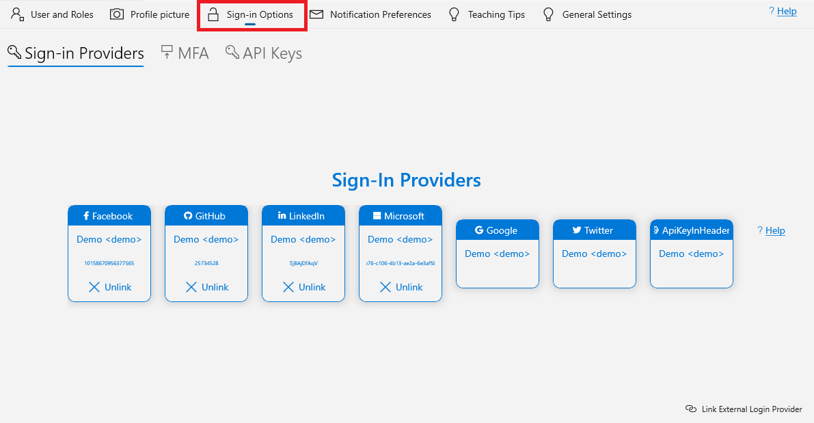Click Demo <demo> in the Facebook card
Screen dimensions: 814x423
click(109, 239)
